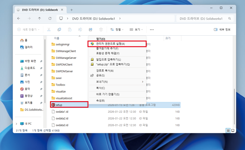Choose 공유(S) in context menu

(117, 76)
